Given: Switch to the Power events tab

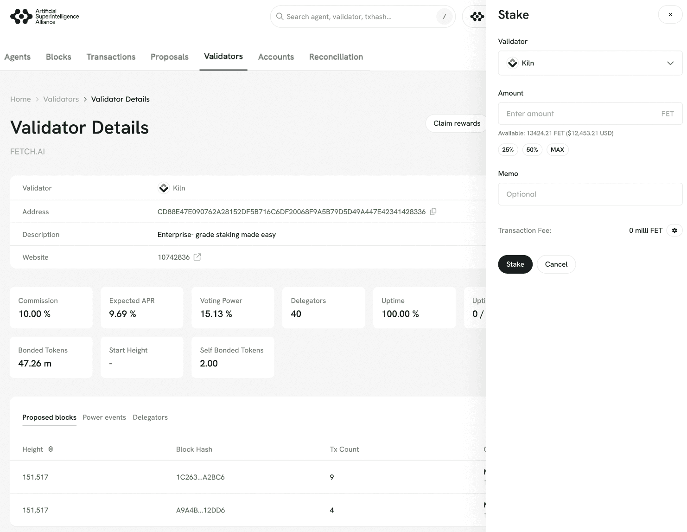Looking at the screenshot, I should tap(104, 417).
